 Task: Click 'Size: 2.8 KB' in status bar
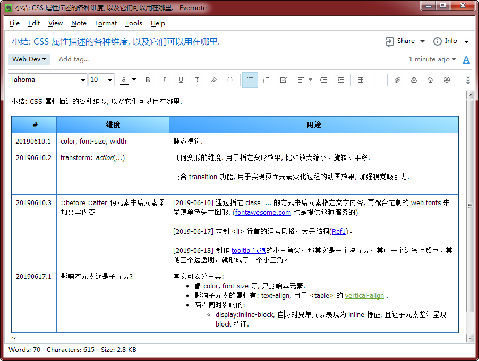118,350
